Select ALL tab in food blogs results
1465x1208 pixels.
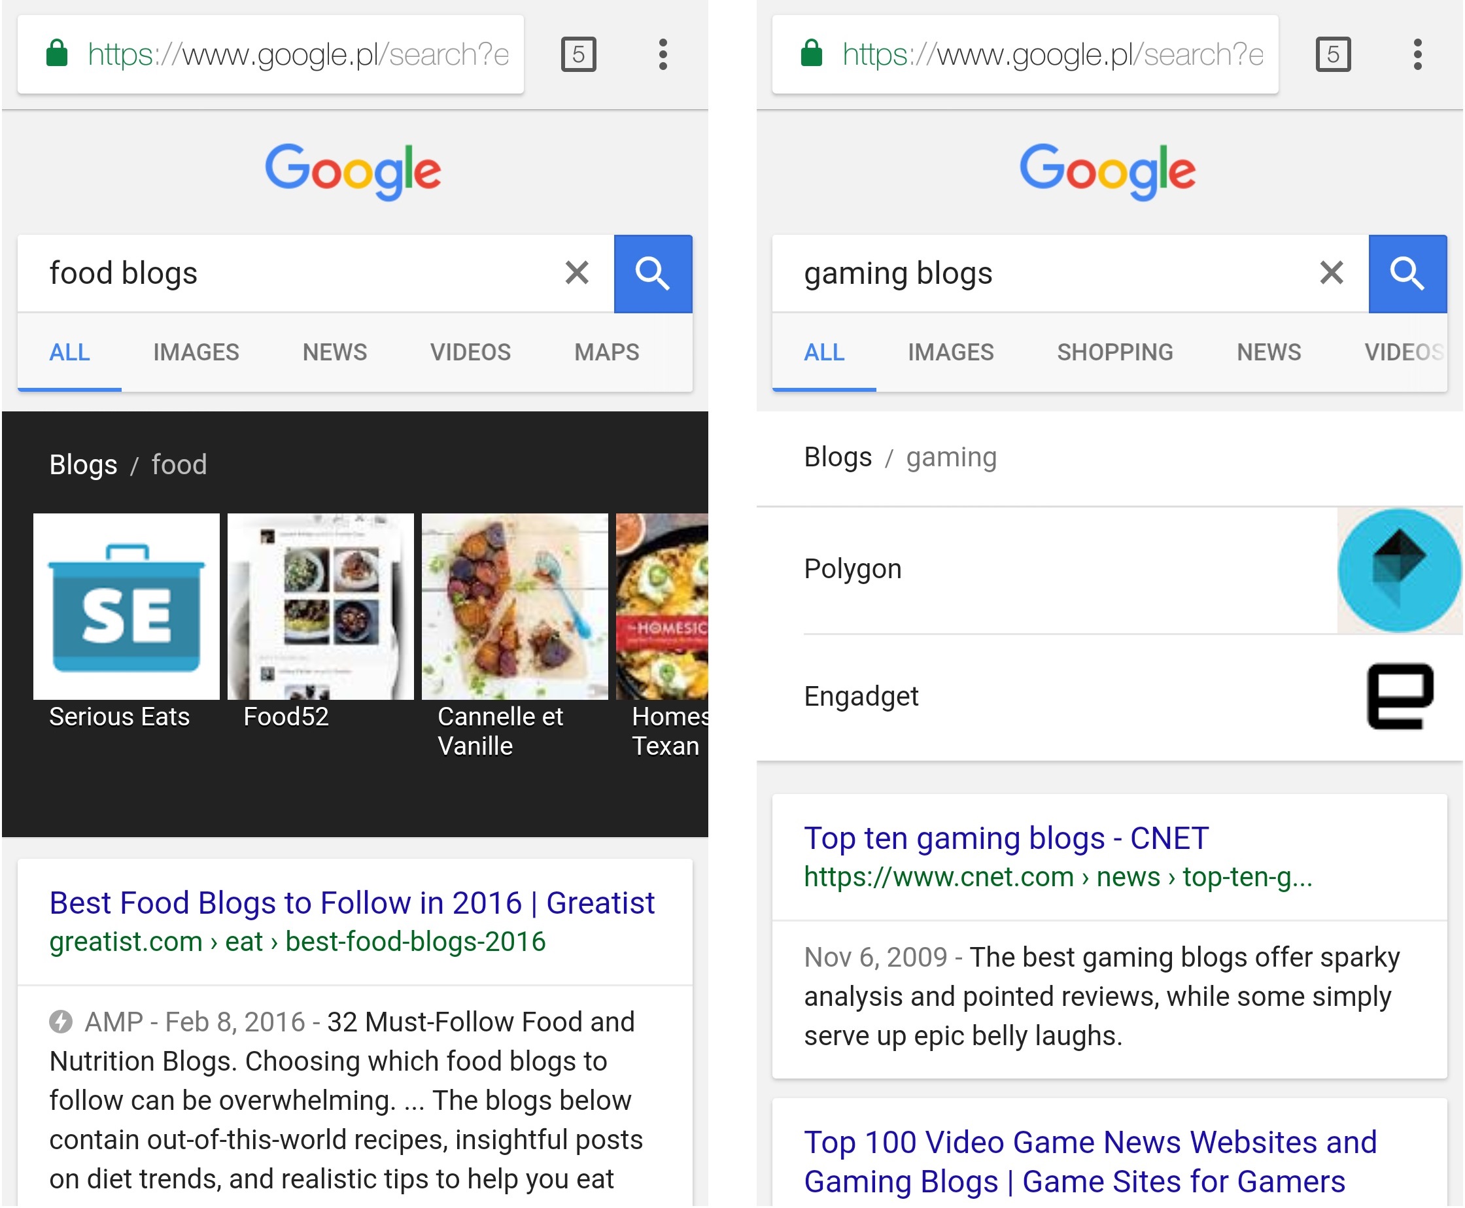click(69, 352)
